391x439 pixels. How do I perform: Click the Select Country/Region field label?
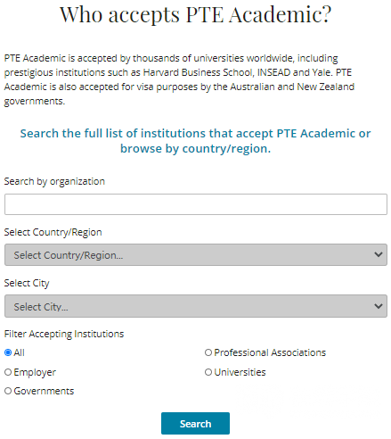click(x=53, y=232)
